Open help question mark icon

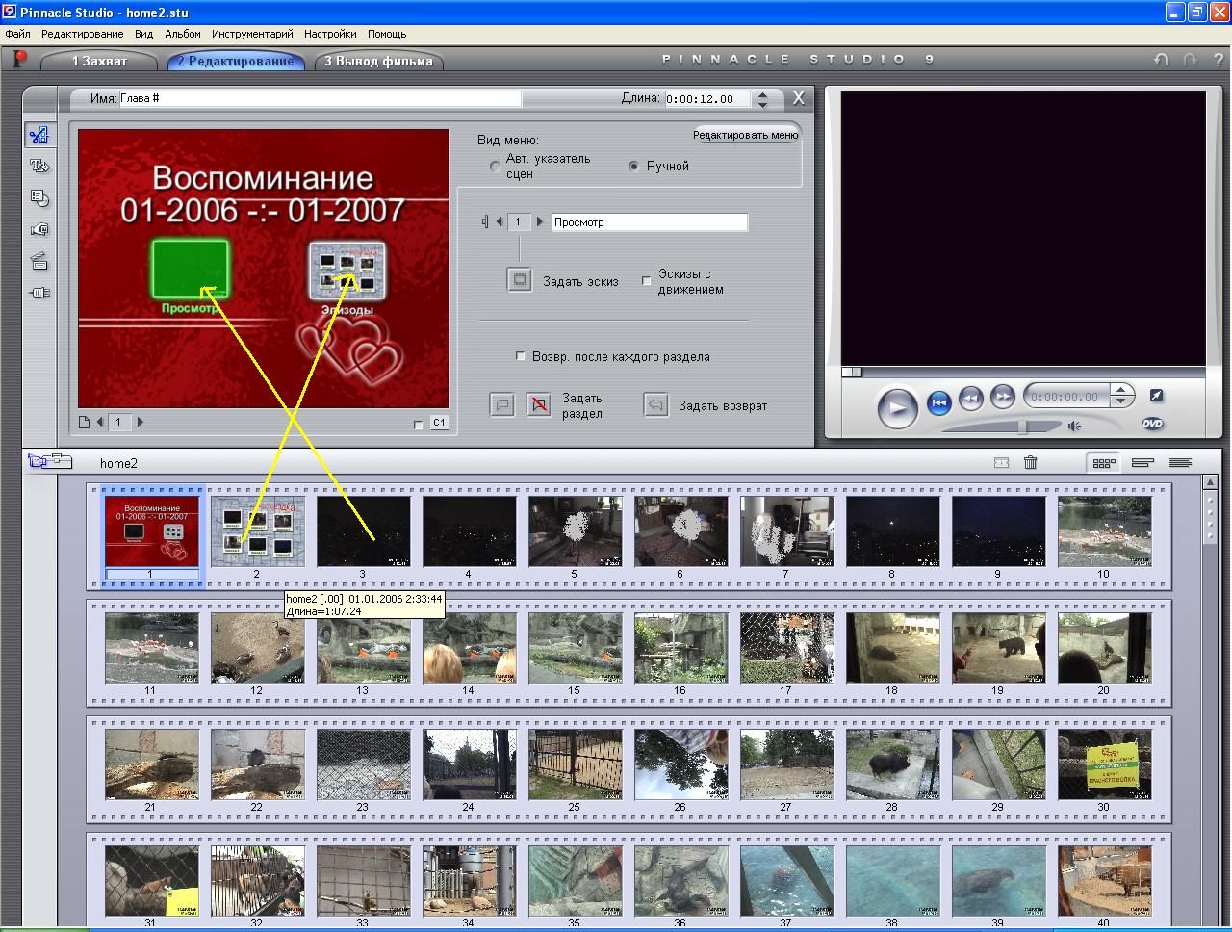coord(1219,60)
